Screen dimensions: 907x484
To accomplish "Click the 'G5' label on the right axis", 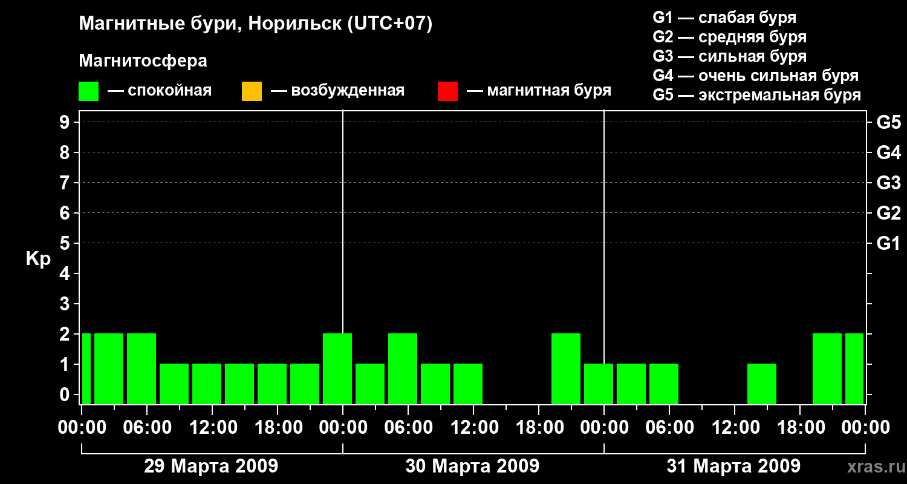I will pyautogui.click(x=889, y=122).
